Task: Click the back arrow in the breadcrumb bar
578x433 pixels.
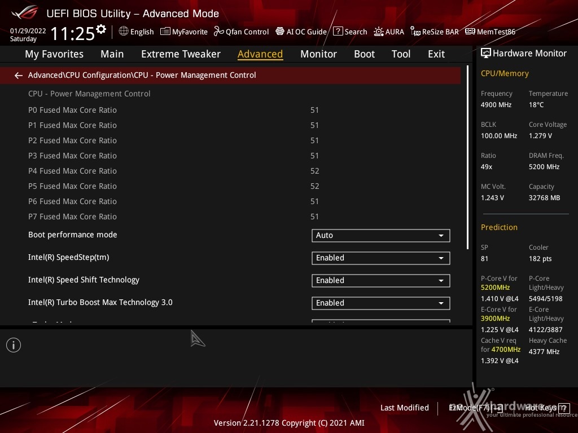Action: [19, 76]
